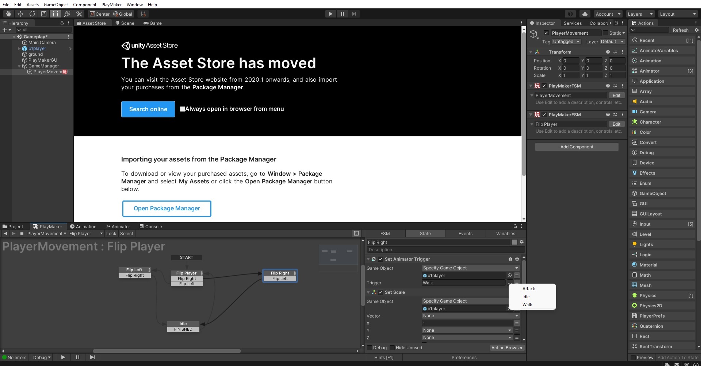Enable the Debug checkbox
Viewport: 704px width, 366px height.
(x=370, y=348)
